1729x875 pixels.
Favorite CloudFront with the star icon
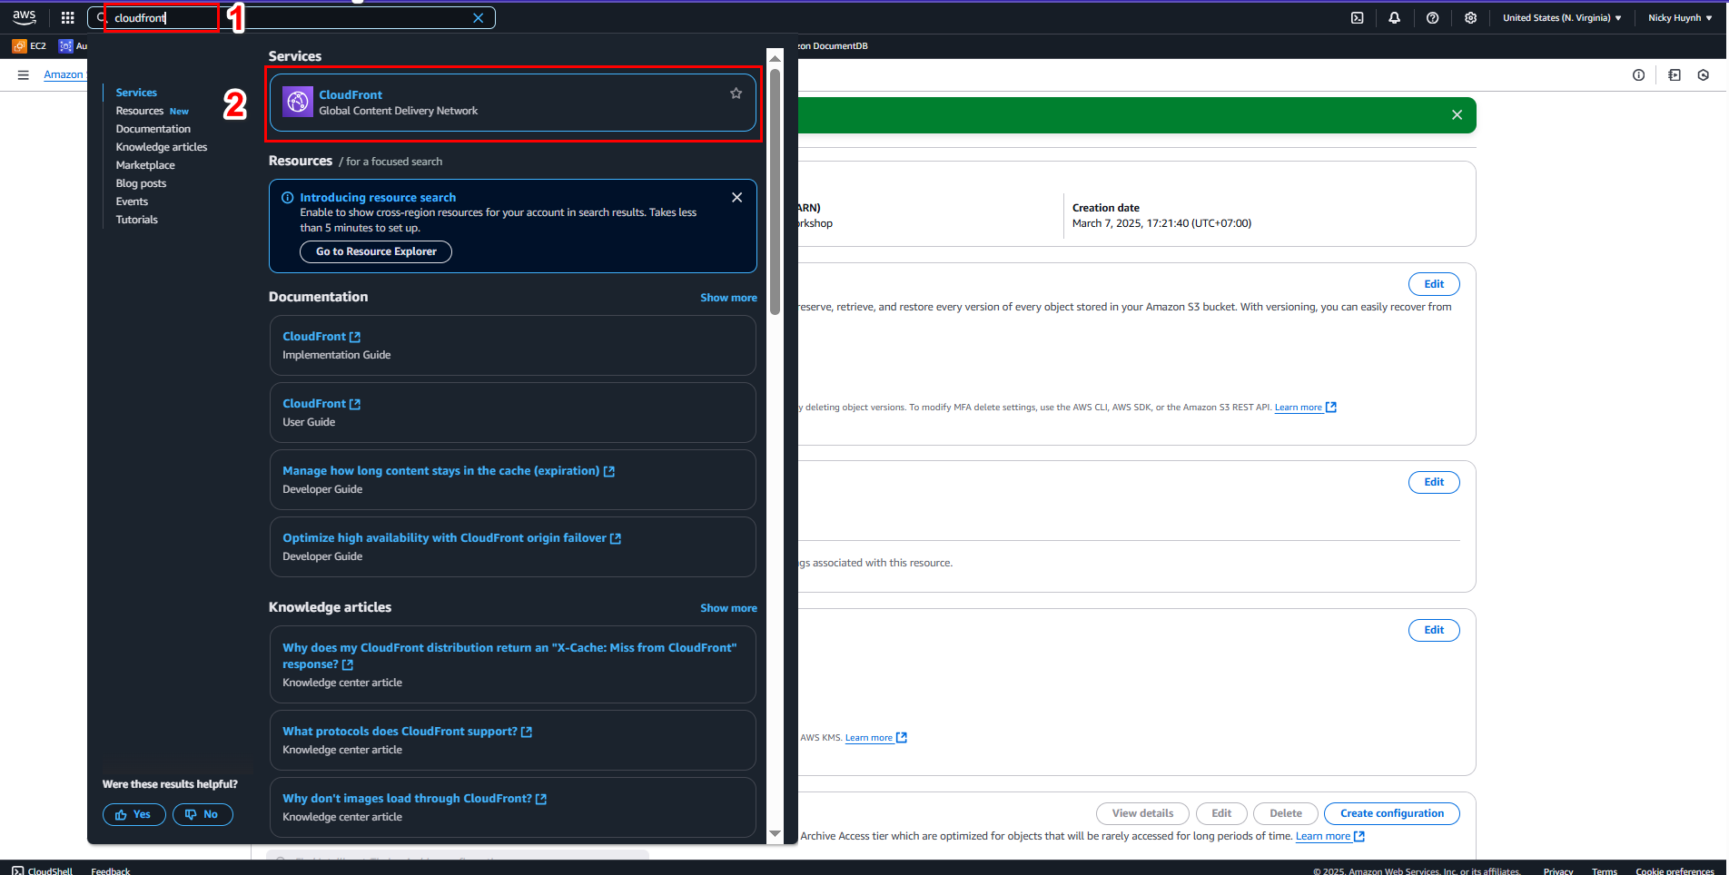click(736, 93)
